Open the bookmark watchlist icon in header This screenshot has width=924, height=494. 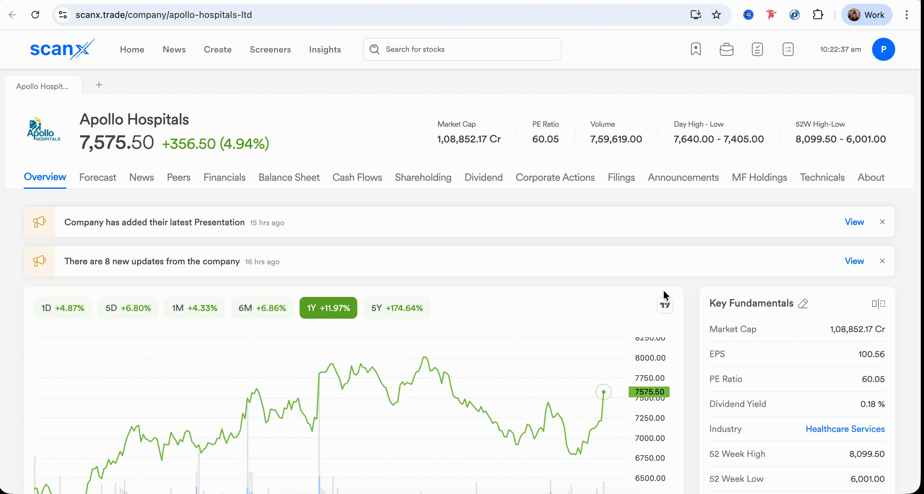click(696, 49)
